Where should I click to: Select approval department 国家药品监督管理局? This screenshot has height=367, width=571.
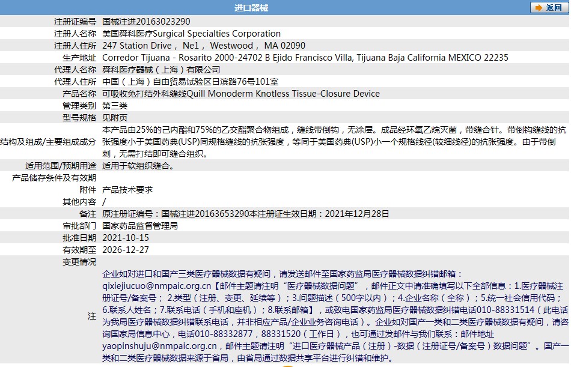coord(140,226)
